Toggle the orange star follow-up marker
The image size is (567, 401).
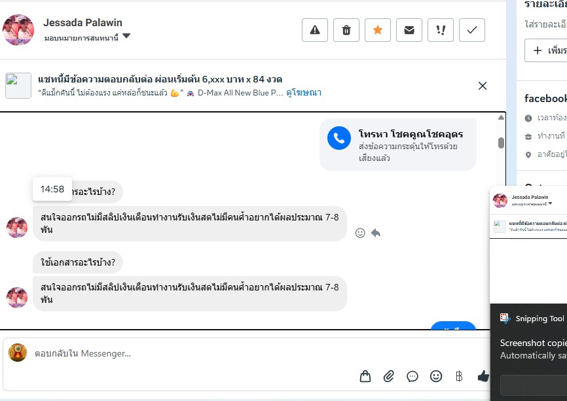point(378,30)
